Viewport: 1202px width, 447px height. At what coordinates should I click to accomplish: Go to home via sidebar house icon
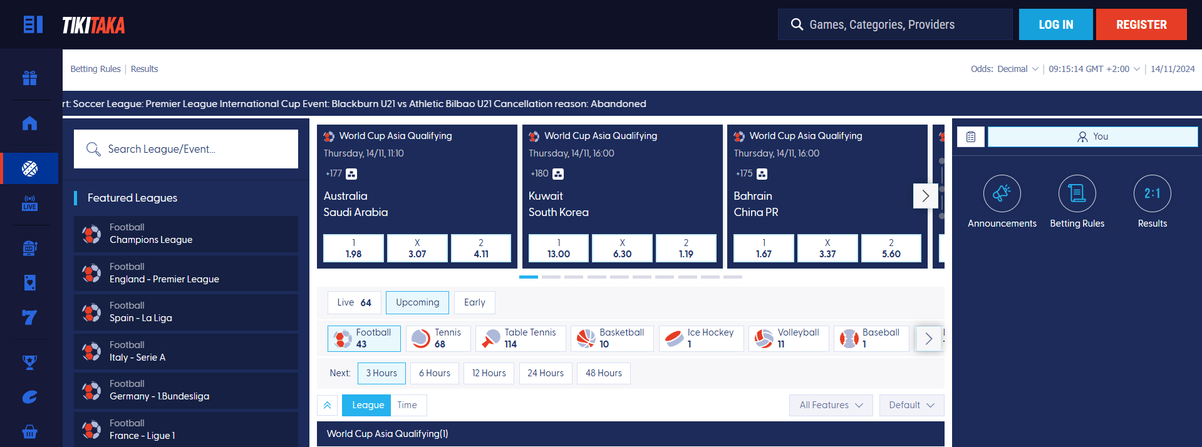(x=29, y=123)
